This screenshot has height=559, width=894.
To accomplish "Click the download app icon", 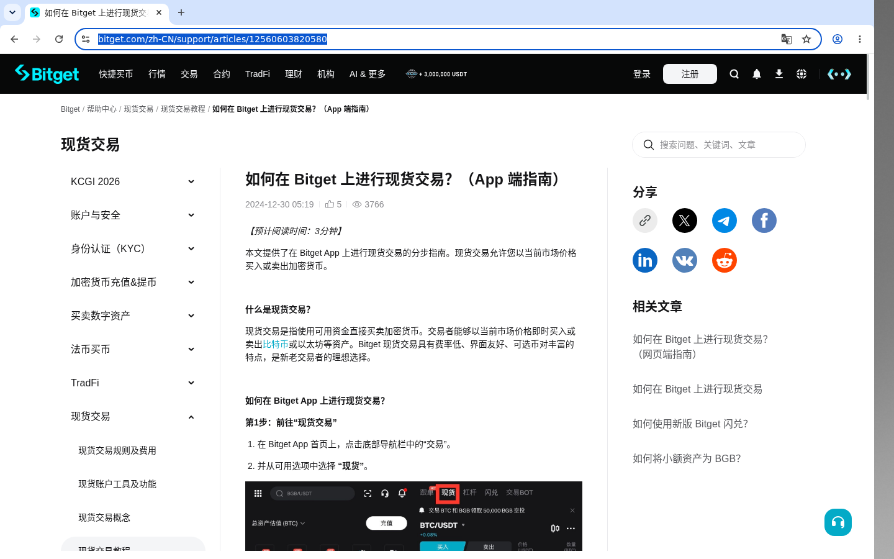I will pyautogui.click(x=779, y=74).
